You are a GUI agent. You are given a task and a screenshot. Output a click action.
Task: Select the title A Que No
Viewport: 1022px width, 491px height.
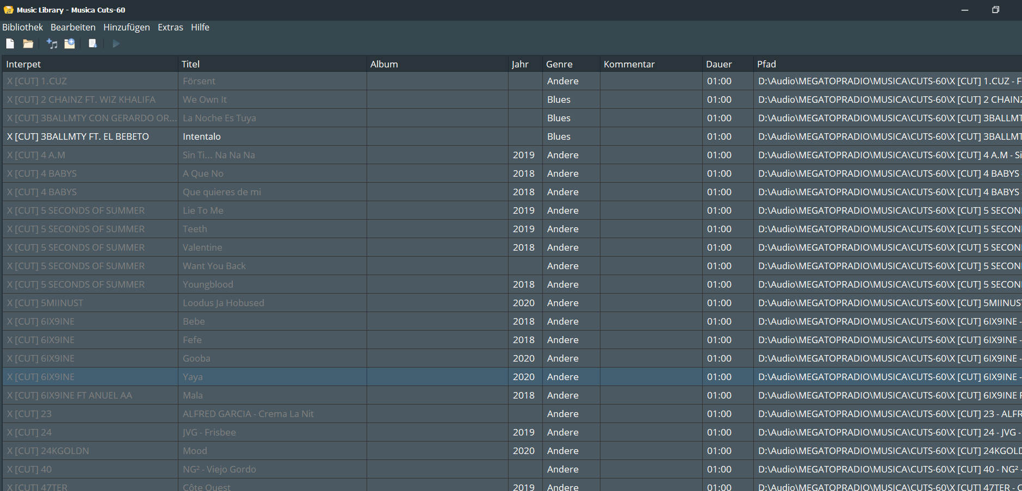click(x=203, y=173)
